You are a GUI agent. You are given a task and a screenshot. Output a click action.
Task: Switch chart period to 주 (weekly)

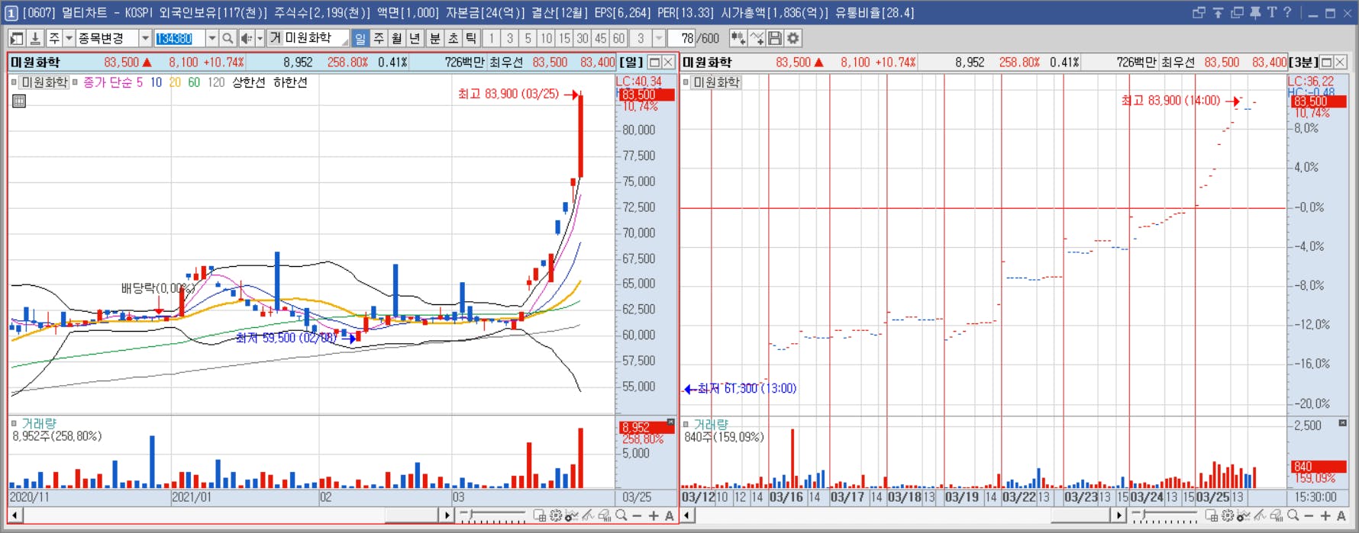(379, 38)
